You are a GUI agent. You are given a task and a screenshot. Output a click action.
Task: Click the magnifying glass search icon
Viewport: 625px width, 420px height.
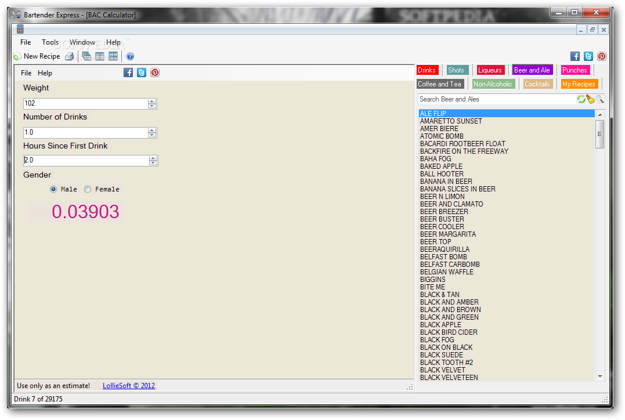click(599, 99)
